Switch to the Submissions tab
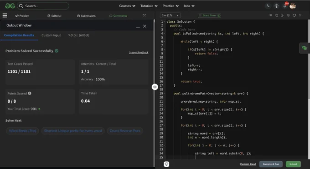Viewport: 310px width, 169px height. pyautogui.click(x=86, y=16)
